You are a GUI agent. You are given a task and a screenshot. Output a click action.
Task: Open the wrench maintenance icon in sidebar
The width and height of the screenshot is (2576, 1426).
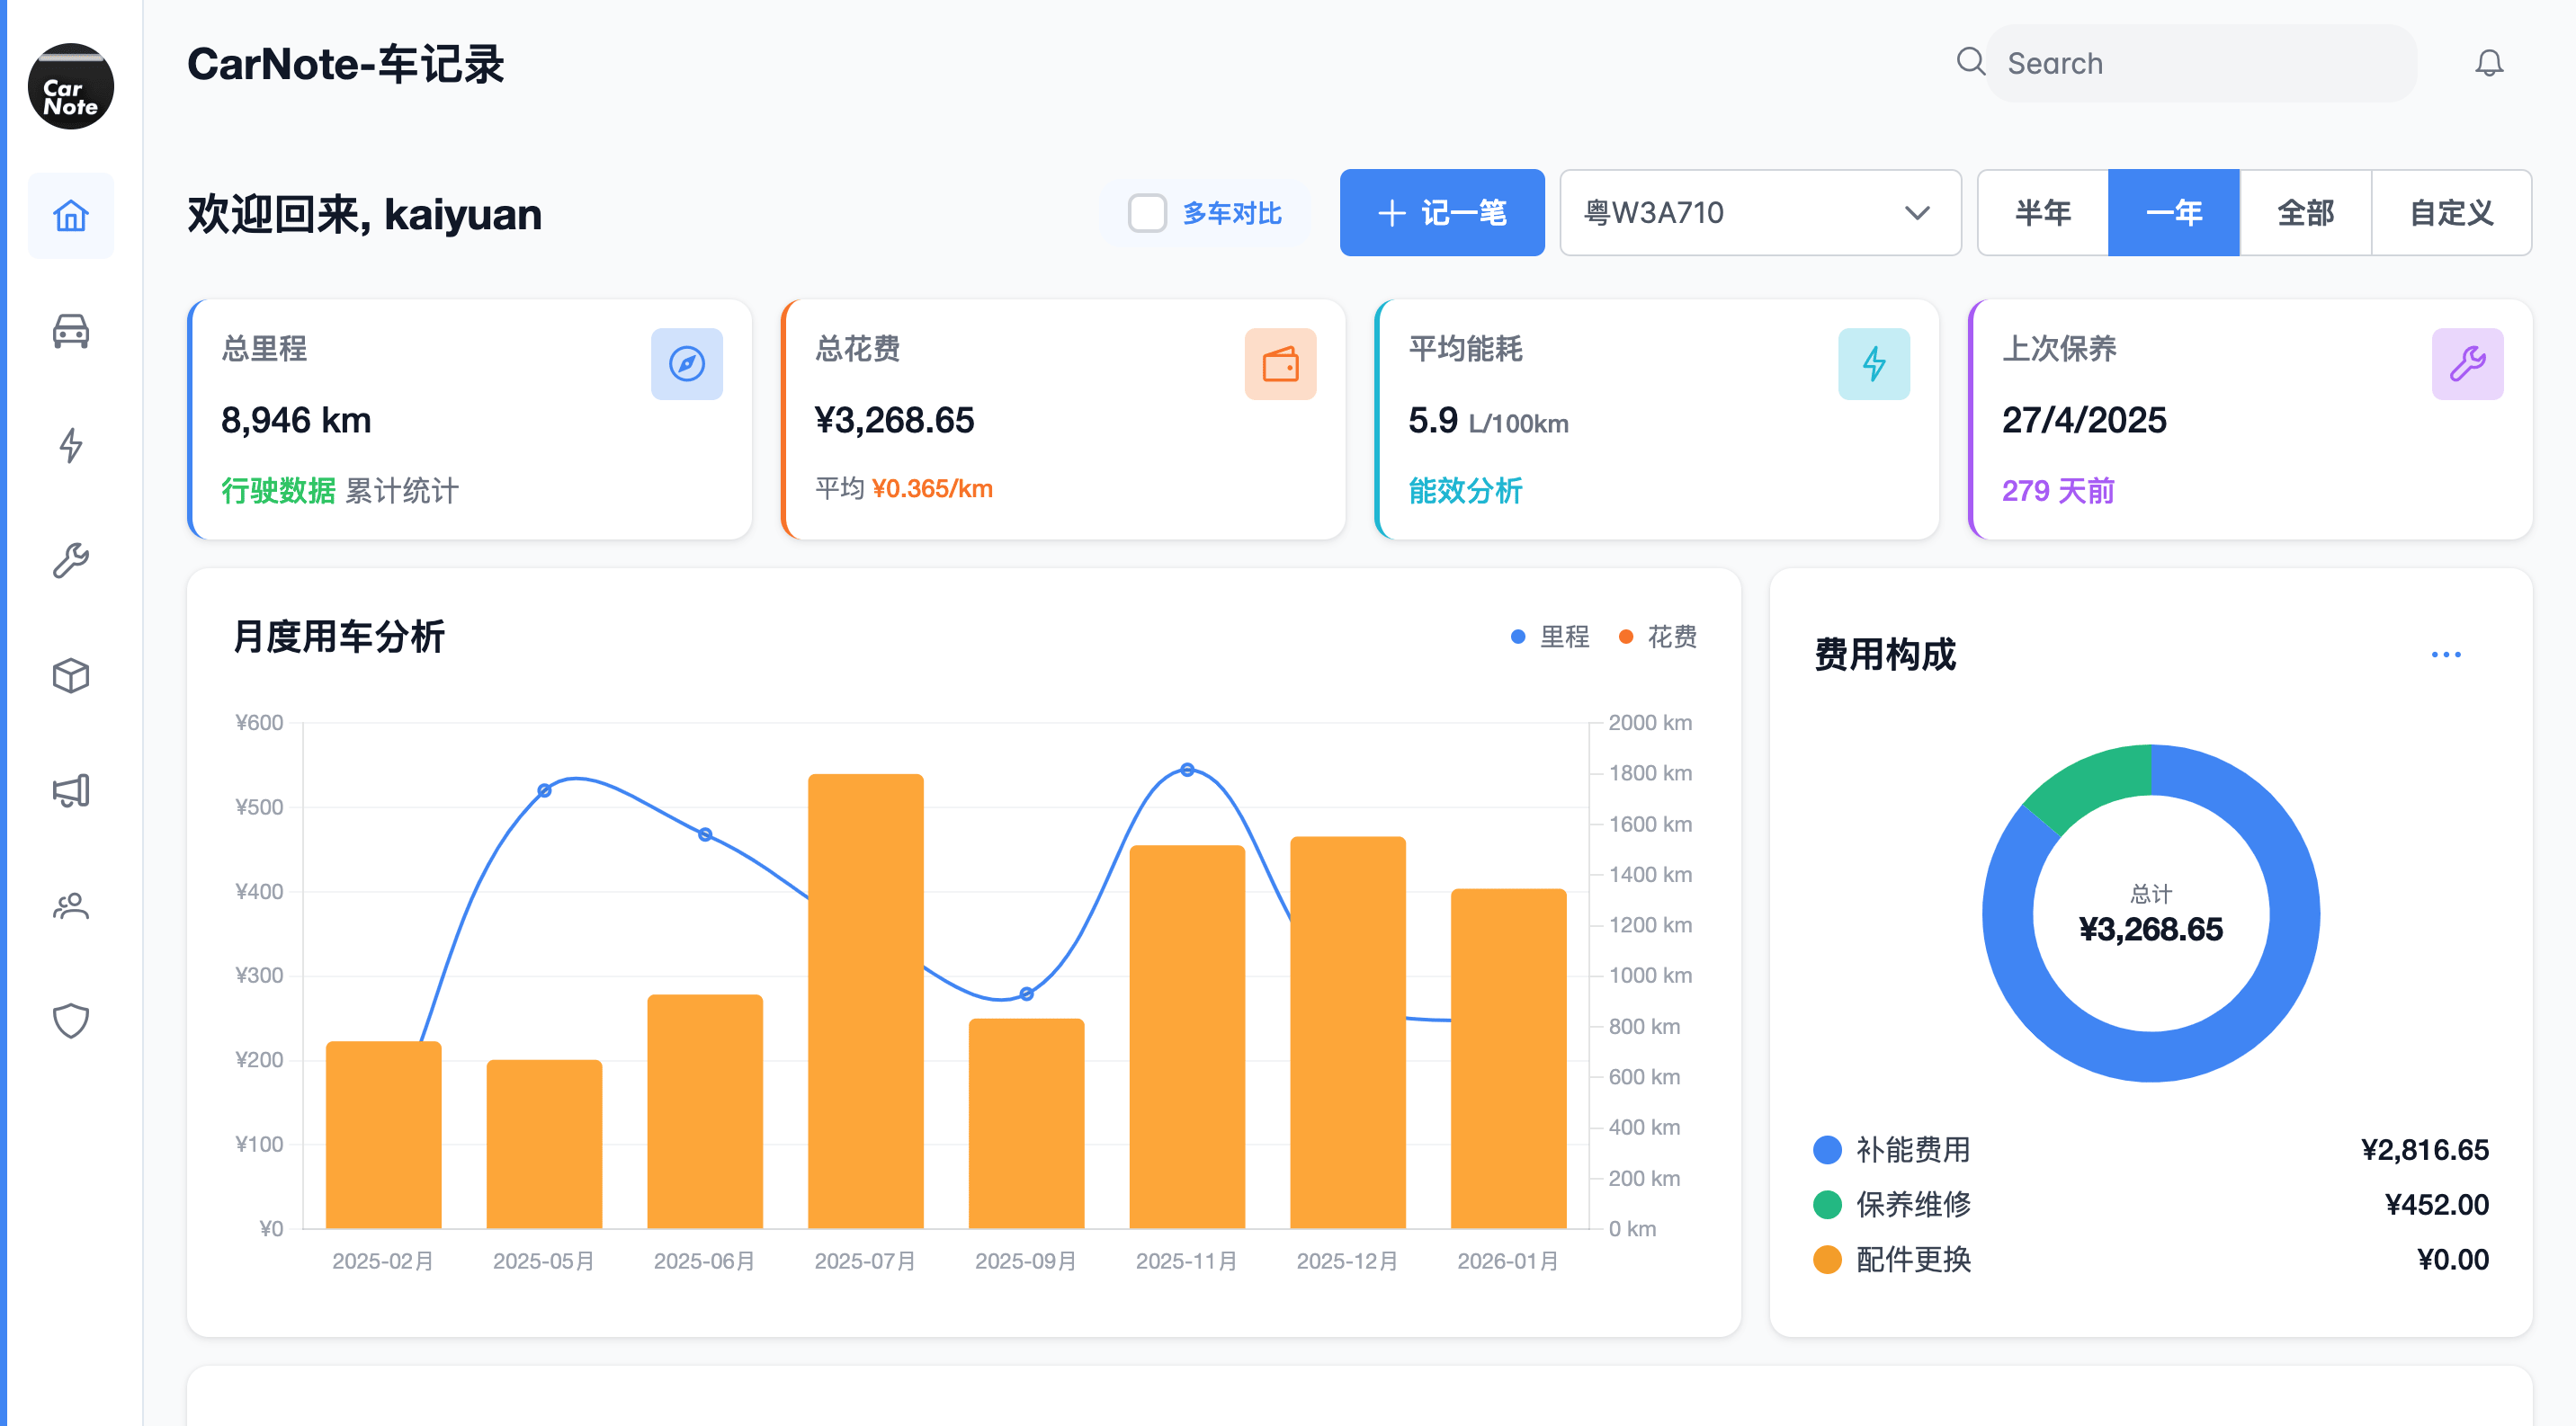(x=70, y=557)
